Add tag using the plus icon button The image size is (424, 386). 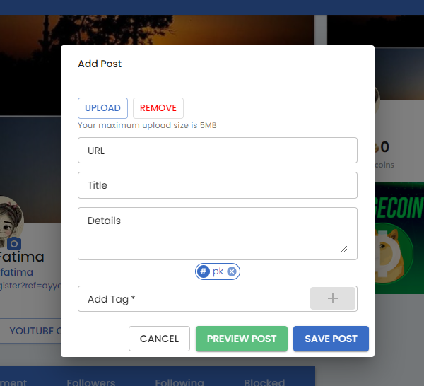333,298
